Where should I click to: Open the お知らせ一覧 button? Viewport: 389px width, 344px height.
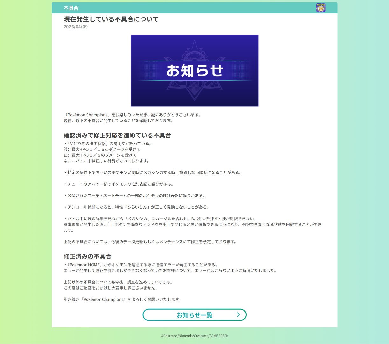(x=194, y=315)
